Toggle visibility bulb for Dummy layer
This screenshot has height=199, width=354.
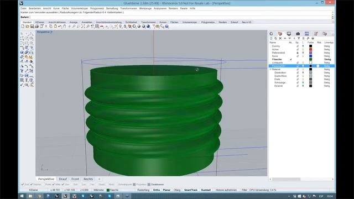[x=303, y=46]
